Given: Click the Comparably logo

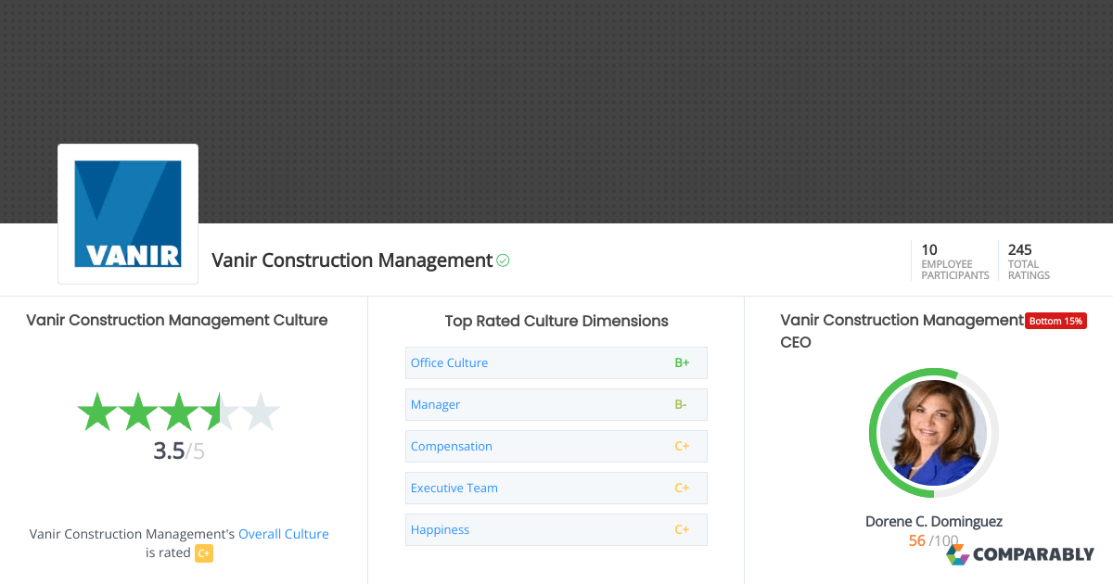Looking at the screenshot, I should click(x=1020, y=553).
